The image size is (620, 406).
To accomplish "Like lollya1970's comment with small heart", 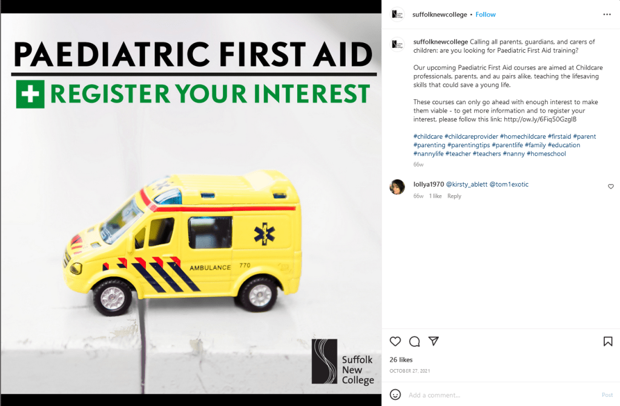I will [x=610, y=187].
